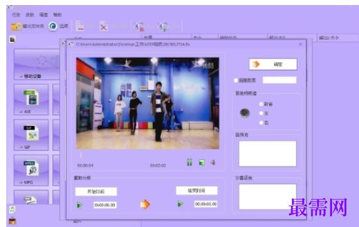Select the 右 right channel radio button

pos(261,123)
